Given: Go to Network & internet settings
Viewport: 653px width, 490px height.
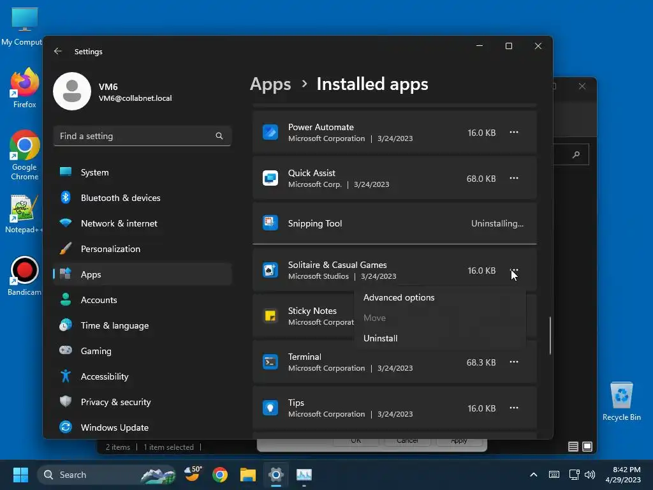Looking at the screenshot, I should tap(142, 223).
